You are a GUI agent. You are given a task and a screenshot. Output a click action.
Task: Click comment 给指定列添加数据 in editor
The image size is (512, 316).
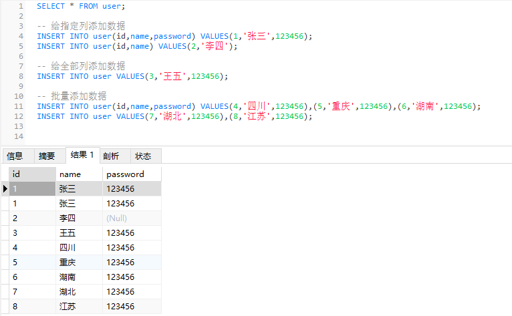[88, 26]
